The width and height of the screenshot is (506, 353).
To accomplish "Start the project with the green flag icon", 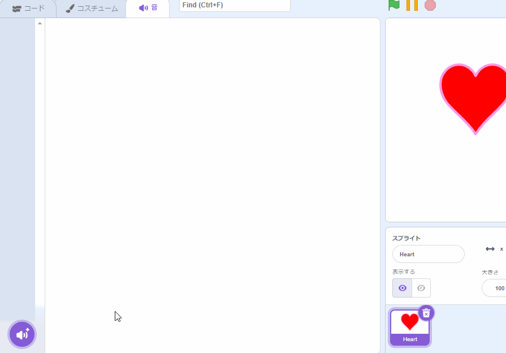I will pos(393,5).
